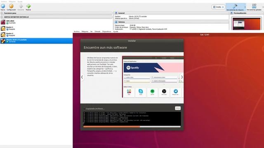This screenshot has width=264, height=148.
Task: Click the green Spotify app icon in slideshow
Action: pyautogui.click(x=152, y=91)
